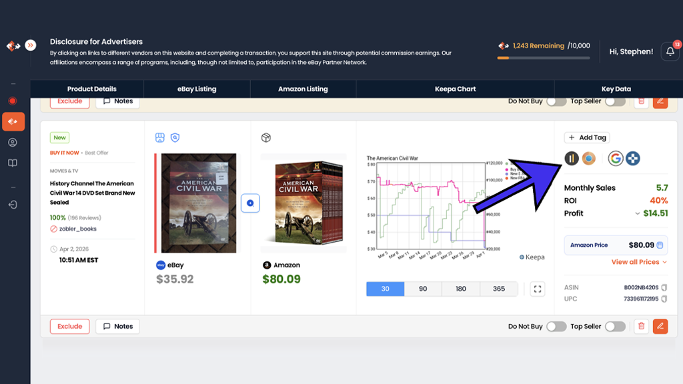This screenshot has height=384, width=683.
Task: Open the notifications bell
Action: pos(670,51)
